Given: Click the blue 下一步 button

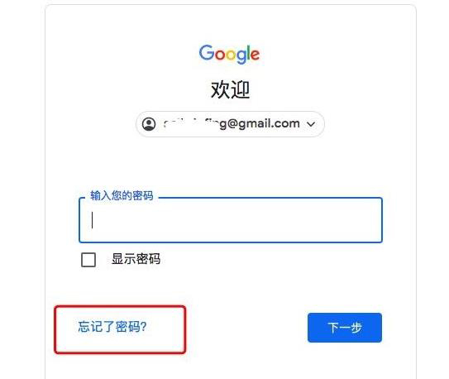Looking at the screenshot, I should tap(345, 328).
